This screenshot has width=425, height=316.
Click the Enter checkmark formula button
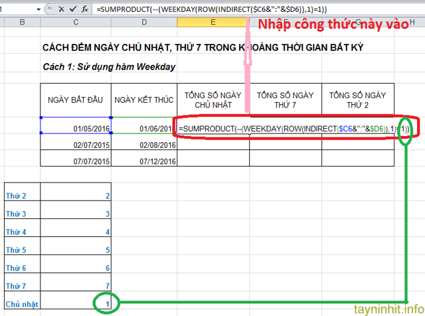point(72,10)
